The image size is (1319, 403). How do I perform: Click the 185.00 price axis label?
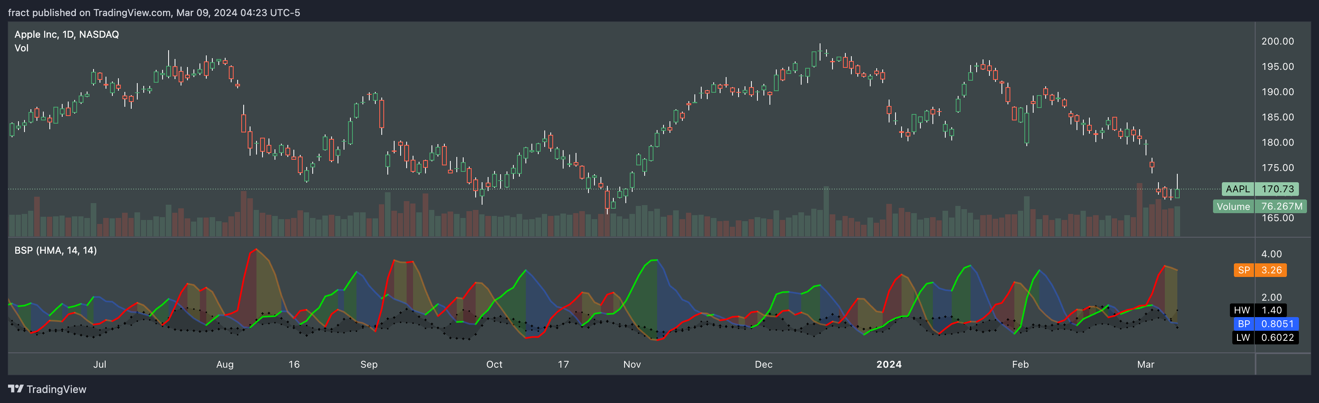pyautogui.click(x=1277, y=117)
